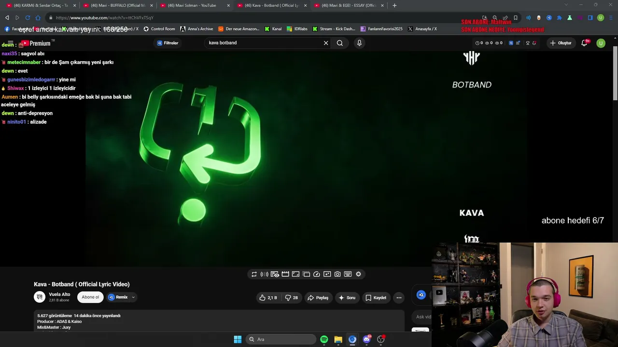Open the browser profile avatar
Image resolution: width=618 pixels, height=347 pixels.
coord(601,18)
